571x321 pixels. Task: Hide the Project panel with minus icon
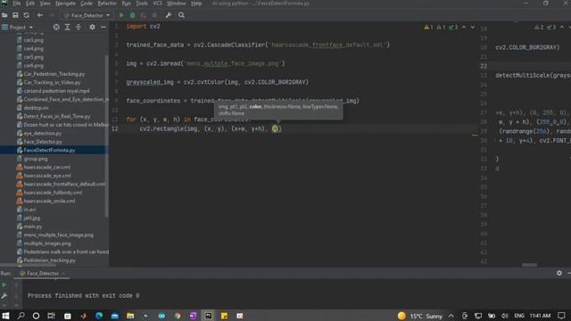tap(103, 28)
